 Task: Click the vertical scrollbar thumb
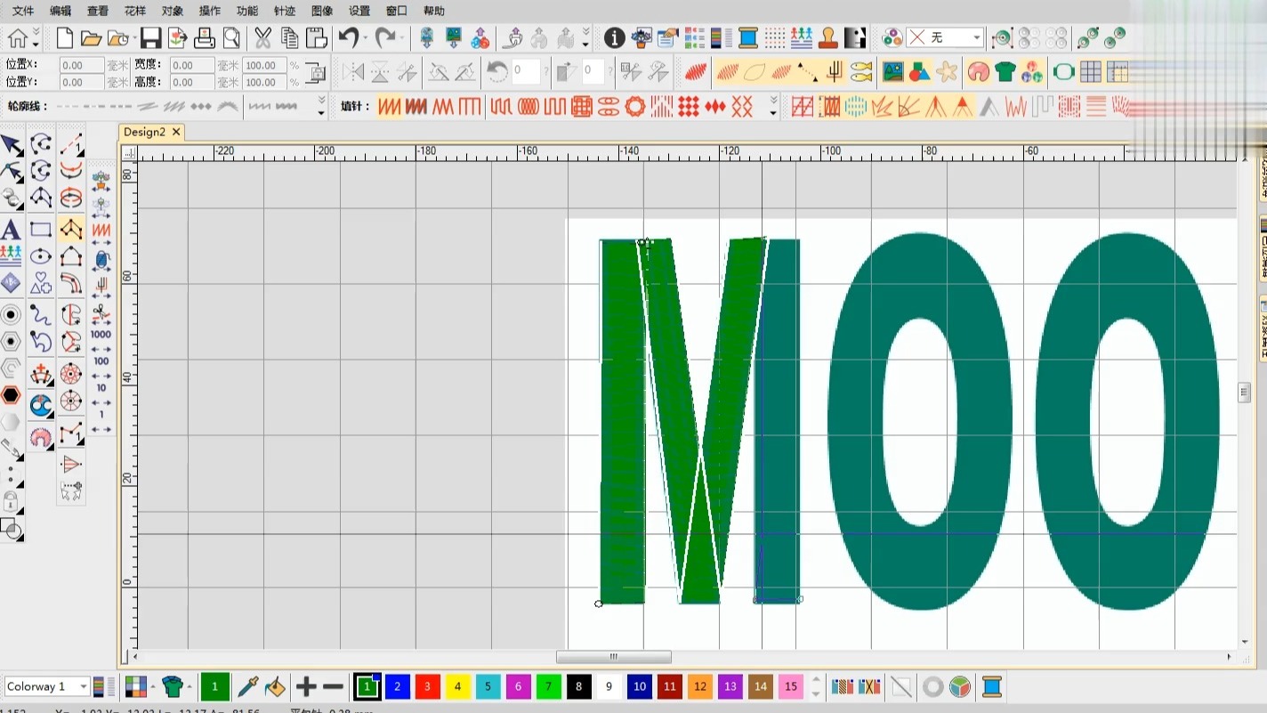pyautogui.click(x=1245, y=392)
